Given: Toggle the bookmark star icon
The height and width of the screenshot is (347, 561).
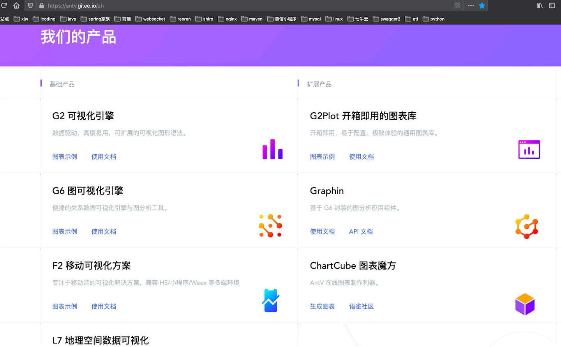Looking at the screenshot, I should [482, 5].
